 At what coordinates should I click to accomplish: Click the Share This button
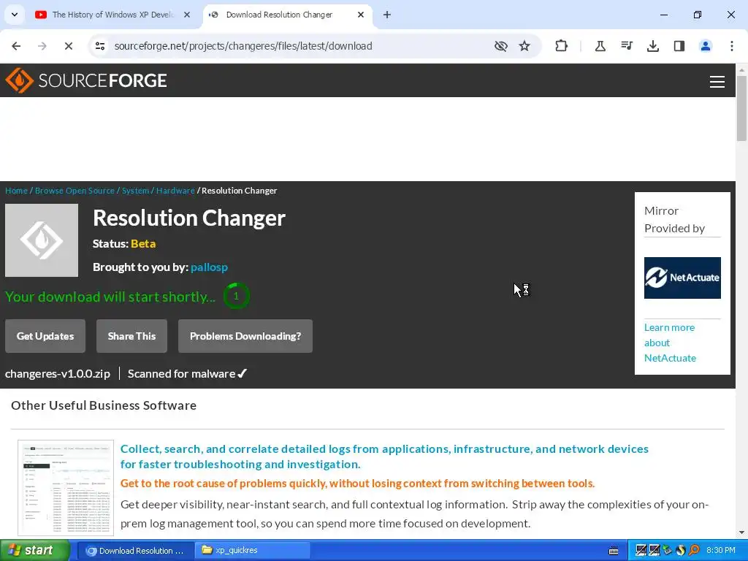click(x=131, y=336)
